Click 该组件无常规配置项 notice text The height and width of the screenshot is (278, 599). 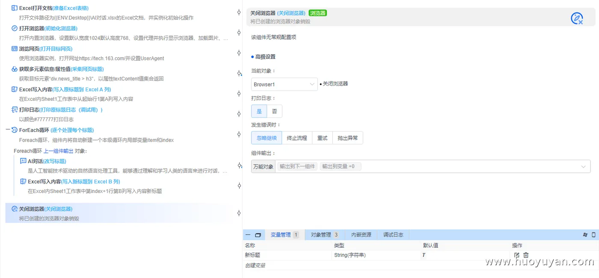click(273, 38)
